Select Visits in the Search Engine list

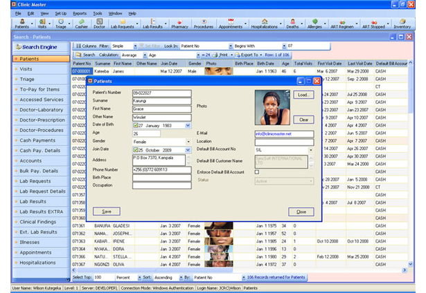41,69
